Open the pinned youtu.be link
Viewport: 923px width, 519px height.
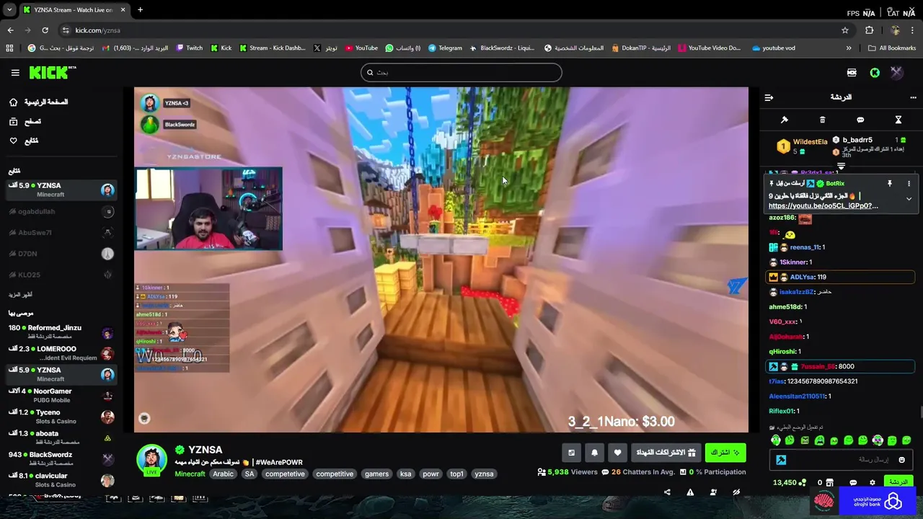pyautogui.click(x=823, y=206)
